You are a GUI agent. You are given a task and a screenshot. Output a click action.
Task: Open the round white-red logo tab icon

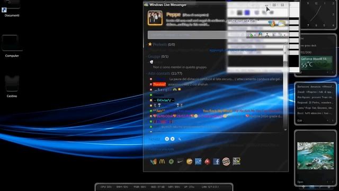click(x=226, y=161)
